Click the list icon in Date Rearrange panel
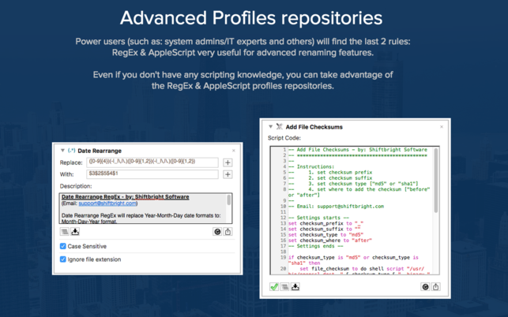This screenshot has height=317, width=508. [x=65, y=232]
